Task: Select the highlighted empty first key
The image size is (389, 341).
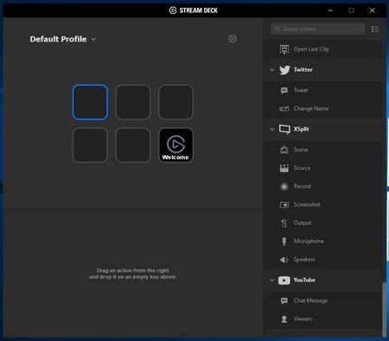Action: pyautogui.click(x=90, y=102)
